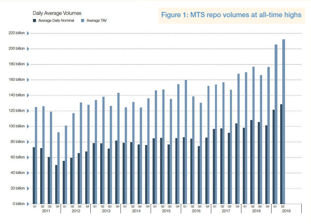Click the '80 billion' axis label
311x224 pixels.
click(x=18, y=142)
